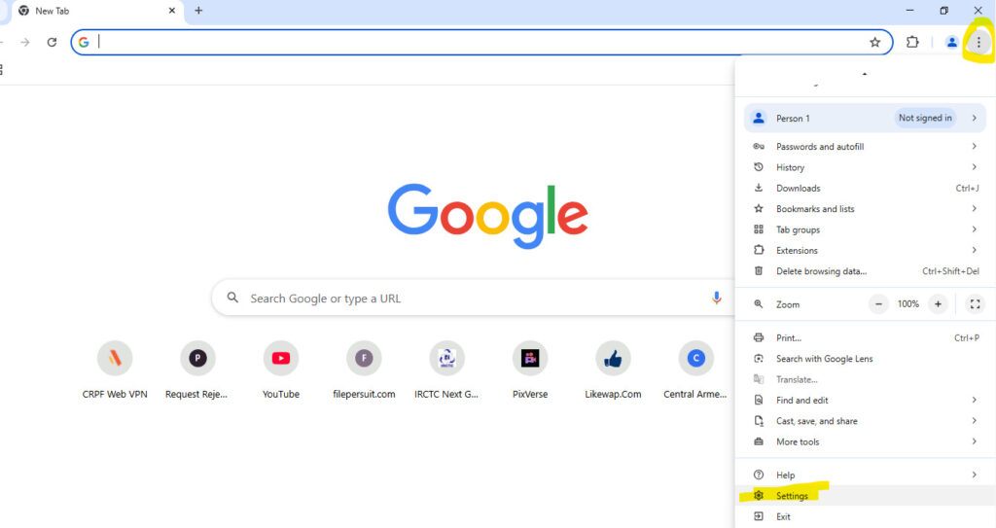Select Downloads from the menu
Viewport: 996px width, 528px height.
click(x=865, y=188)
